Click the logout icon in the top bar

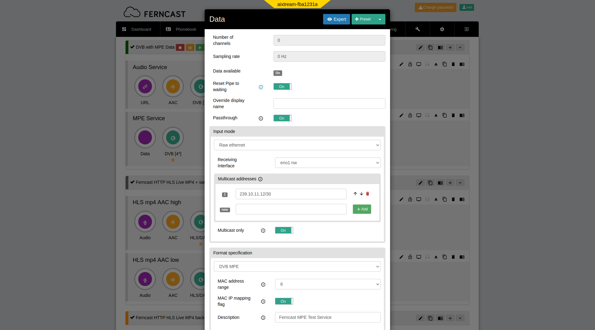[x=466, y=29]
